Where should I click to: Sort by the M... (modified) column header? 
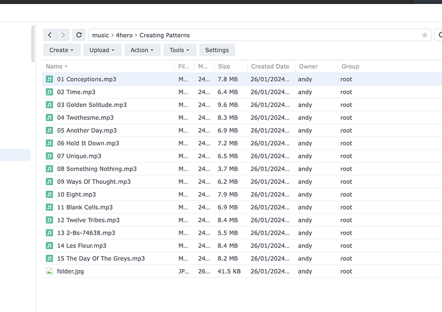click(204, 67)
